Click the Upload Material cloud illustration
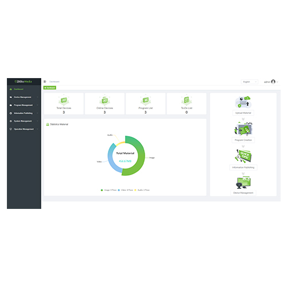This screenshot has width=287, height=287. [243, 102]
